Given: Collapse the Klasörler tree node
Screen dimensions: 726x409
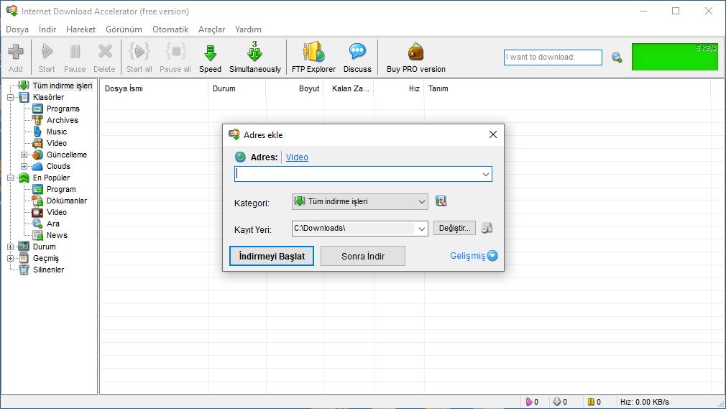Looking at the screenshot, I should pos(10,97).
